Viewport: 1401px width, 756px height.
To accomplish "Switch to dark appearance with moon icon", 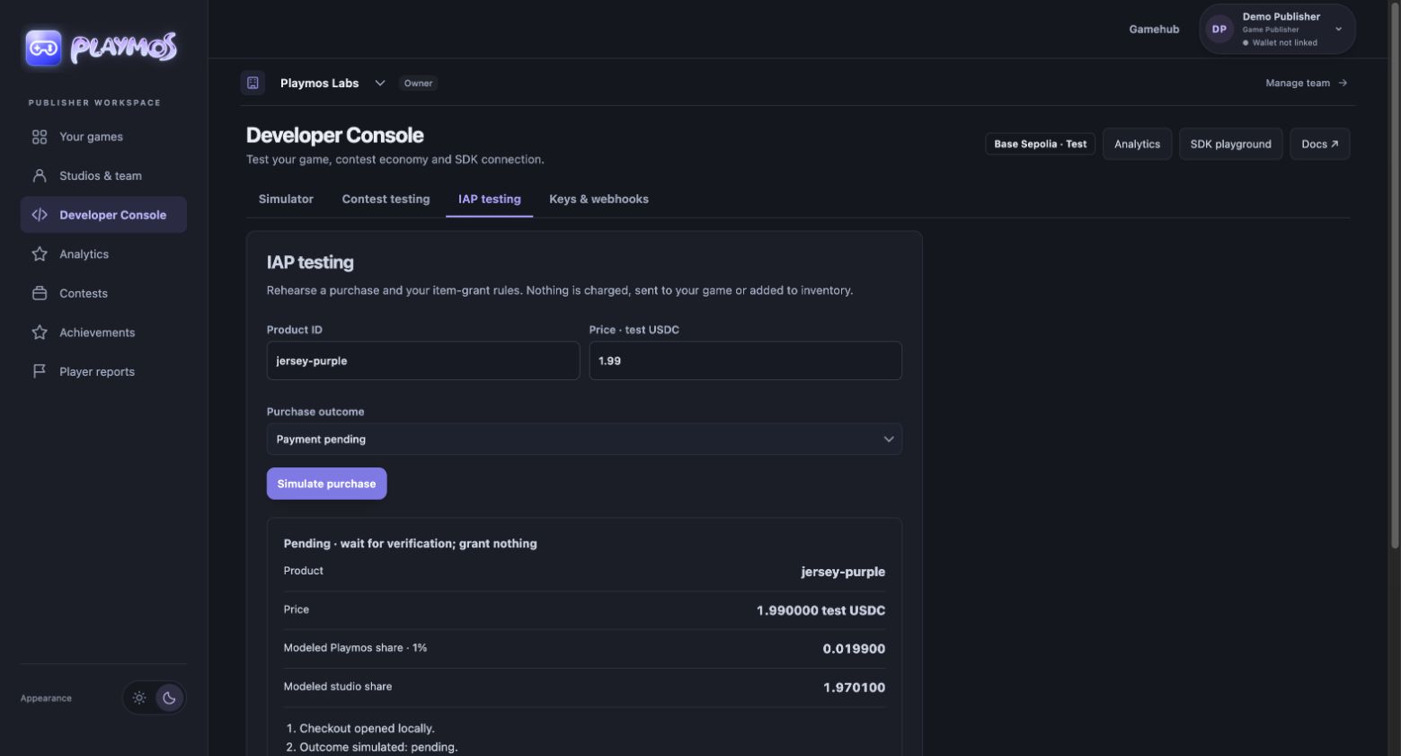I will coord(169,698).
